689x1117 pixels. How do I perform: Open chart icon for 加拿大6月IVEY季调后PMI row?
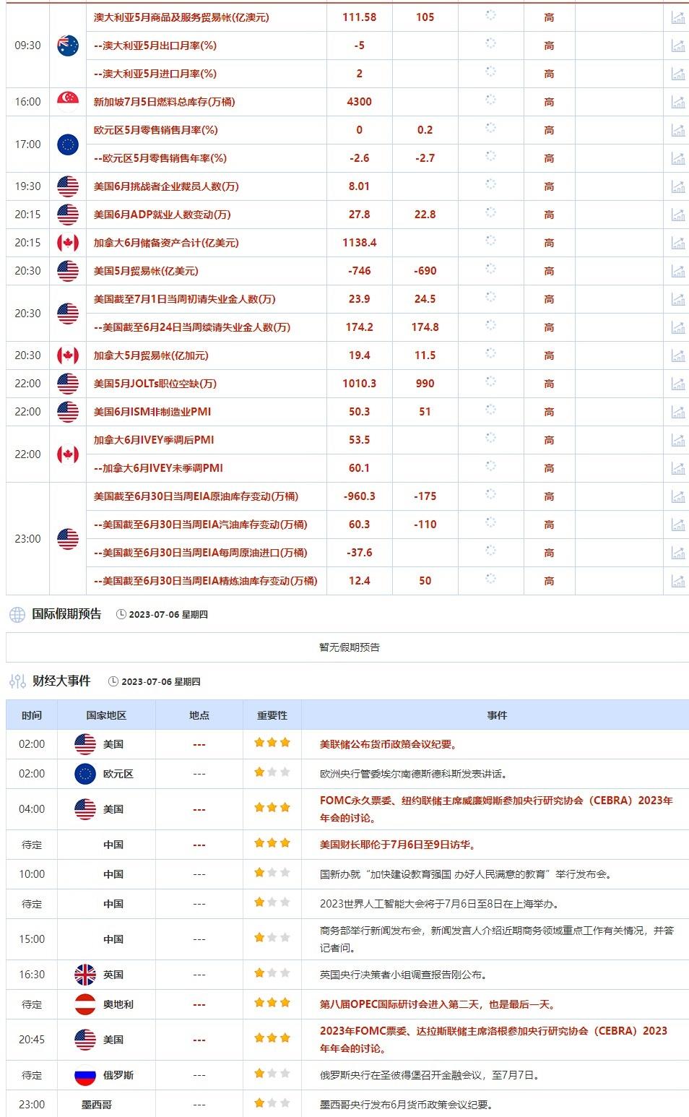pyautogui.click(x=678, y=440)
